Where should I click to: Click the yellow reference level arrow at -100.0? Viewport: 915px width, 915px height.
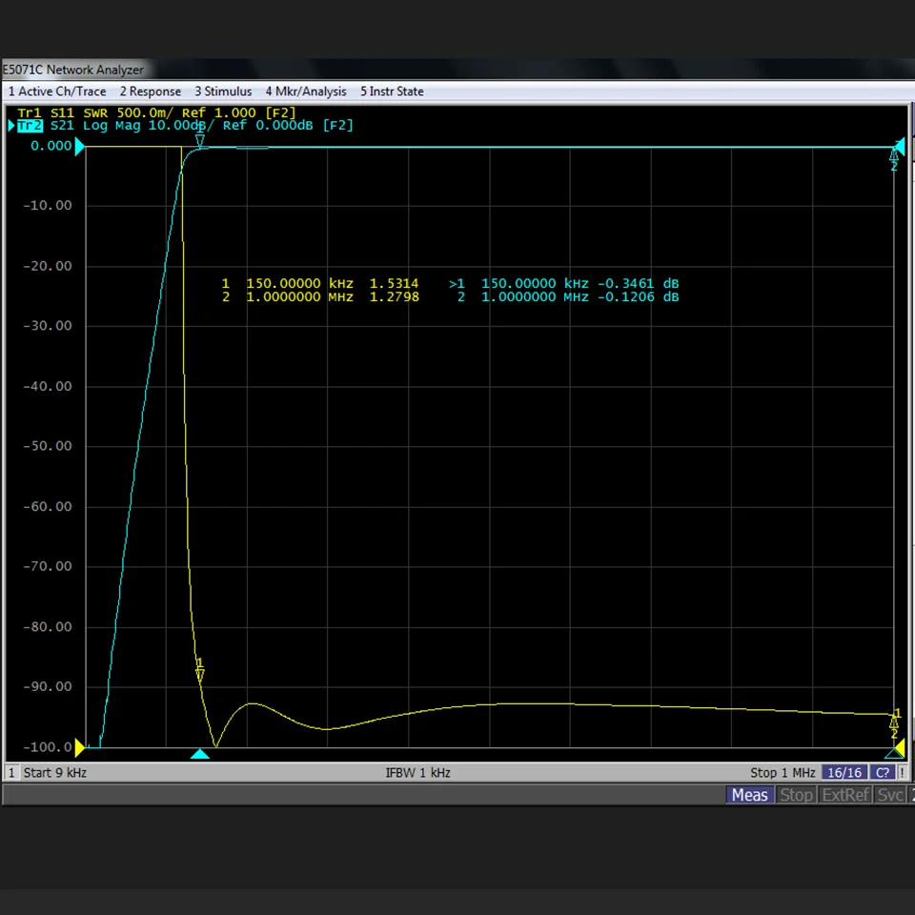80,747
